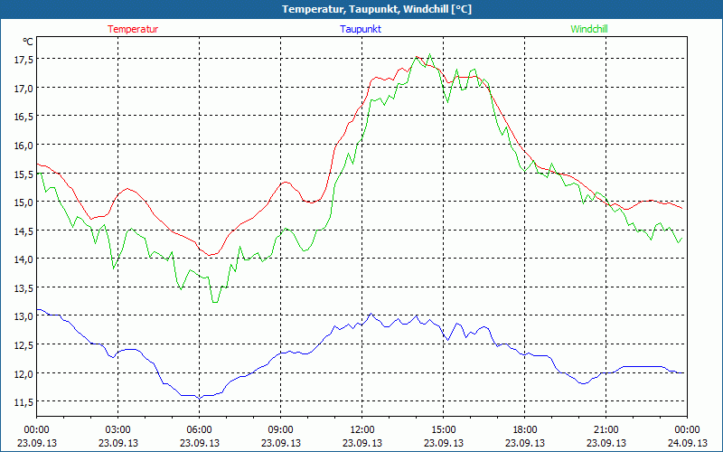The height and width of the screenshot is (452, 723).
Task: Click the 15:00 time axis label
Action: [x=443, y=430]
